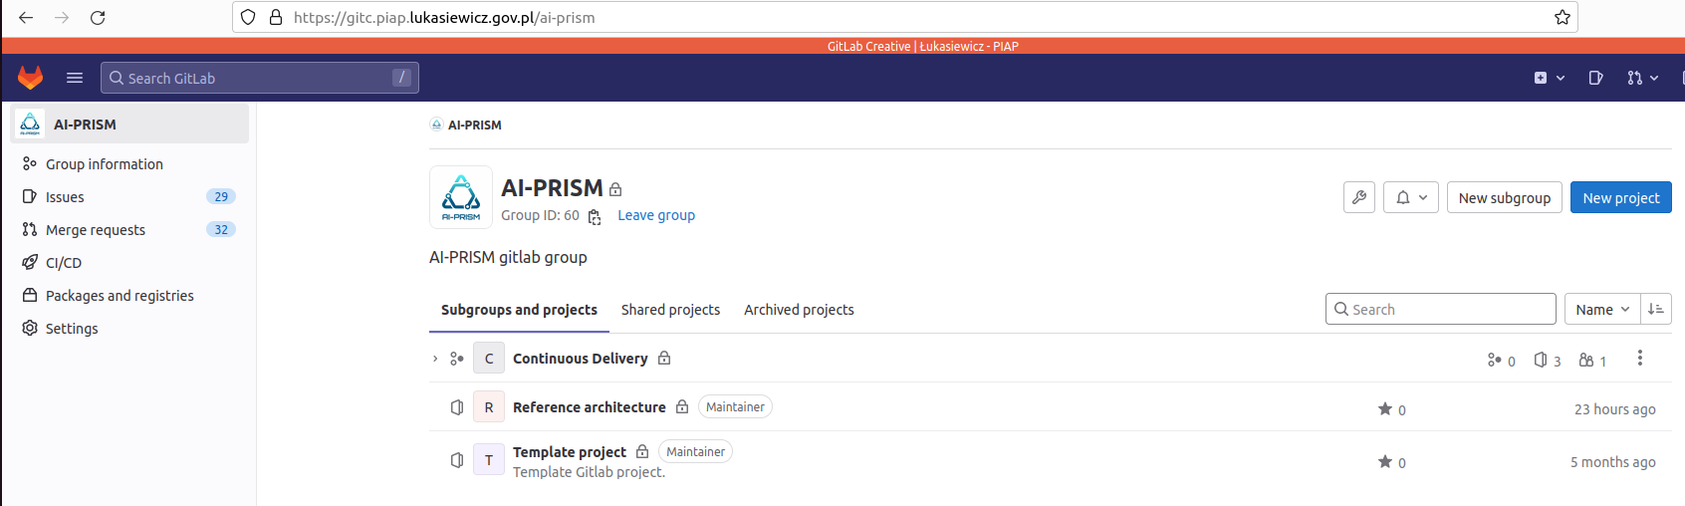Viewport: 1685px width, 506px height.
Task: Click the Search GitLab field
Action: point(259,78)
